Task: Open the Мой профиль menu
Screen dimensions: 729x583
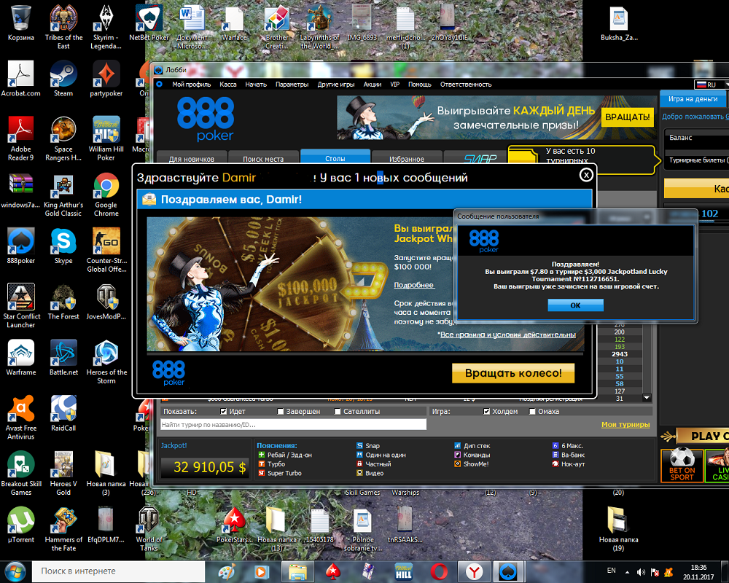Action: pos(192,84)
